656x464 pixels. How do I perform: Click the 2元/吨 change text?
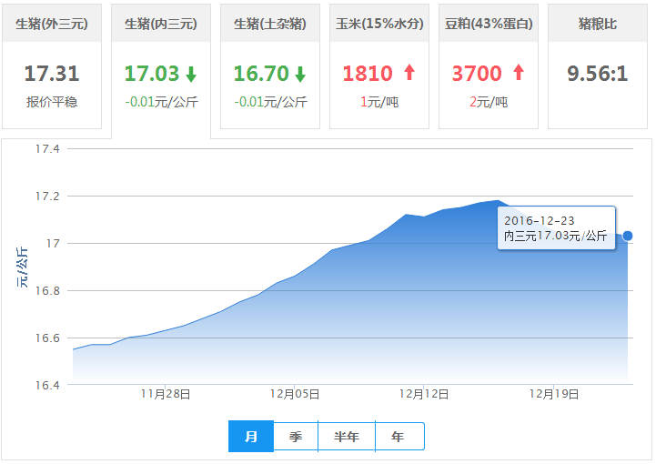click(x=489, y=102)
